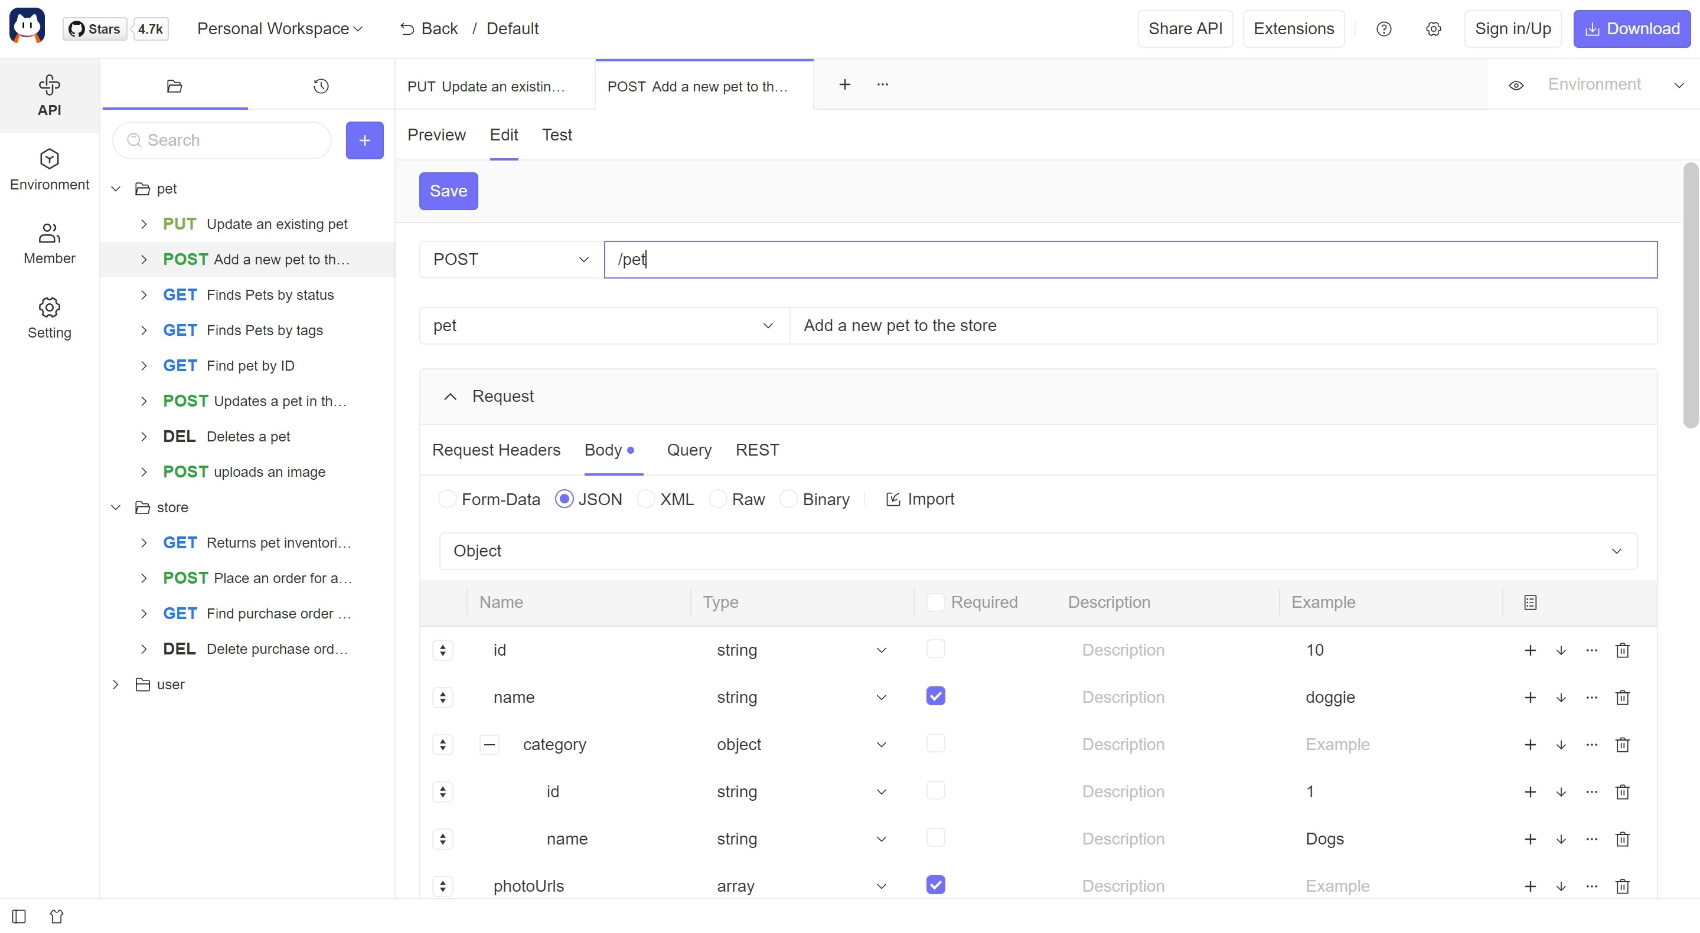This screenshot has height=933, width=1700.
Task: Collapse the Request section
Action: click(450, 397)
